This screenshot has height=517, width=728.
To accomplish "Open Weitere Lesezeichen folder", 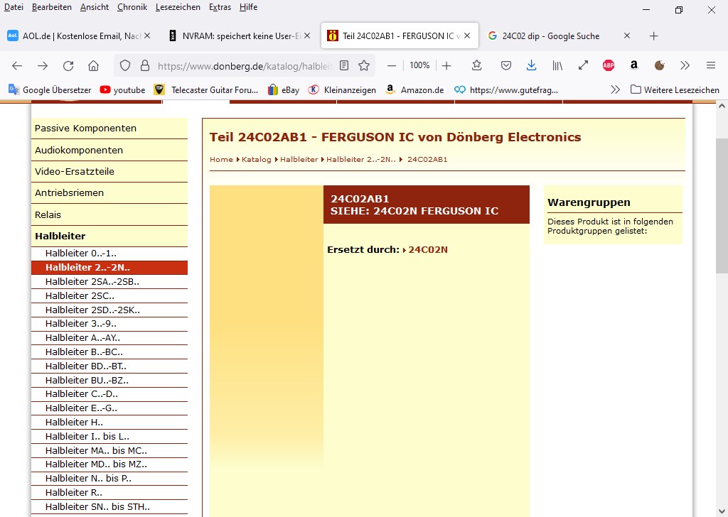I will [675, 90].
